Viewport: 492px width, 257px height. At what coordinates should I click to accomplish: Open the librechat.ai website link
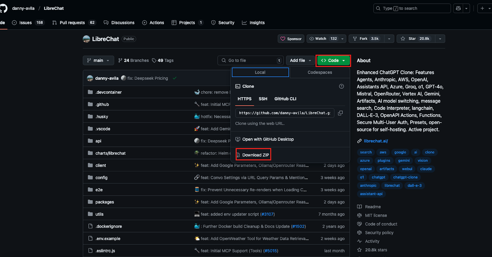(x=376, y=141)
